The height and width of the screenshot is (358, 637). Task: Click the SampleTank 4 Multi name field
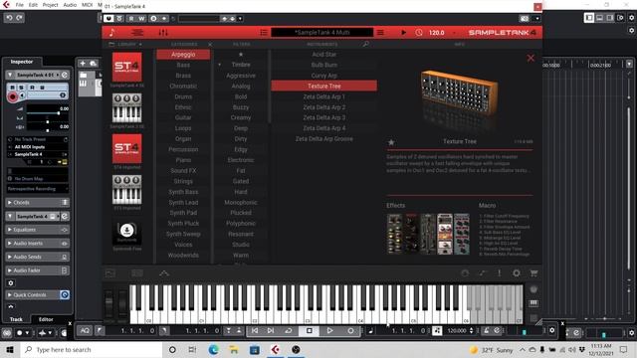[322, 33]
